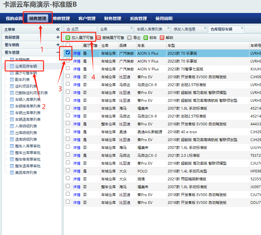Uncheck the AION S Plus row checkbox
261x235 pixels.
pos(68,53)
